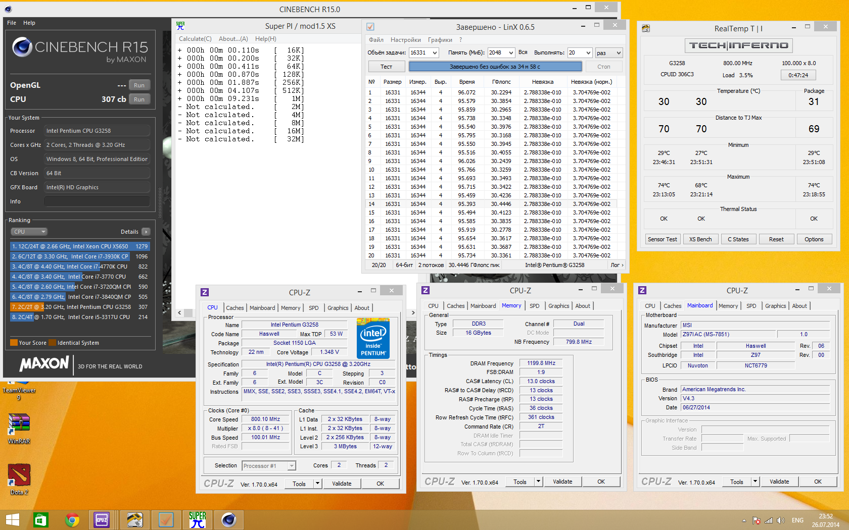Click the Z icon of the CPU-Z Memory window
The height and width of the screenshot is (530, 849).
[x=426, y=290]
